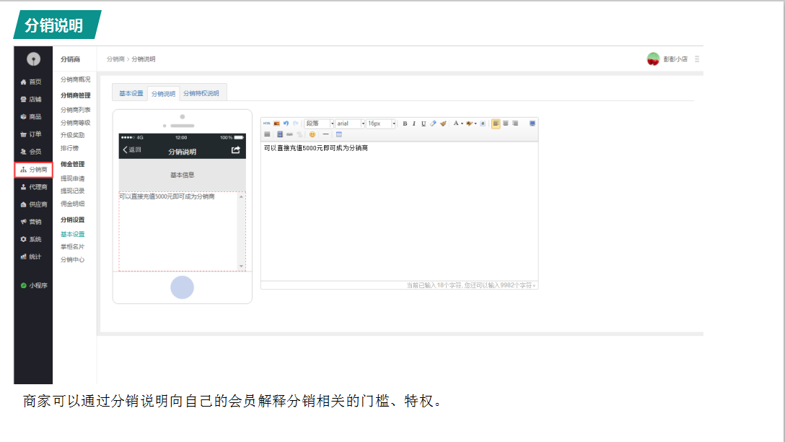Click the Bold formatting icon
Image resolution: width=785 pixels, height=442 pixels.
click(405, 123)
